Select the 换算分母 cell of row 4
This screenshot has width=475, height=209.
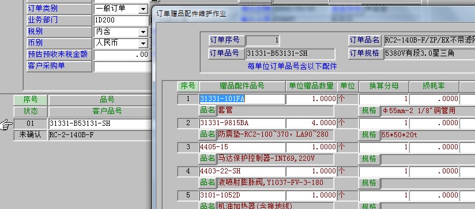tap(384, 171)
